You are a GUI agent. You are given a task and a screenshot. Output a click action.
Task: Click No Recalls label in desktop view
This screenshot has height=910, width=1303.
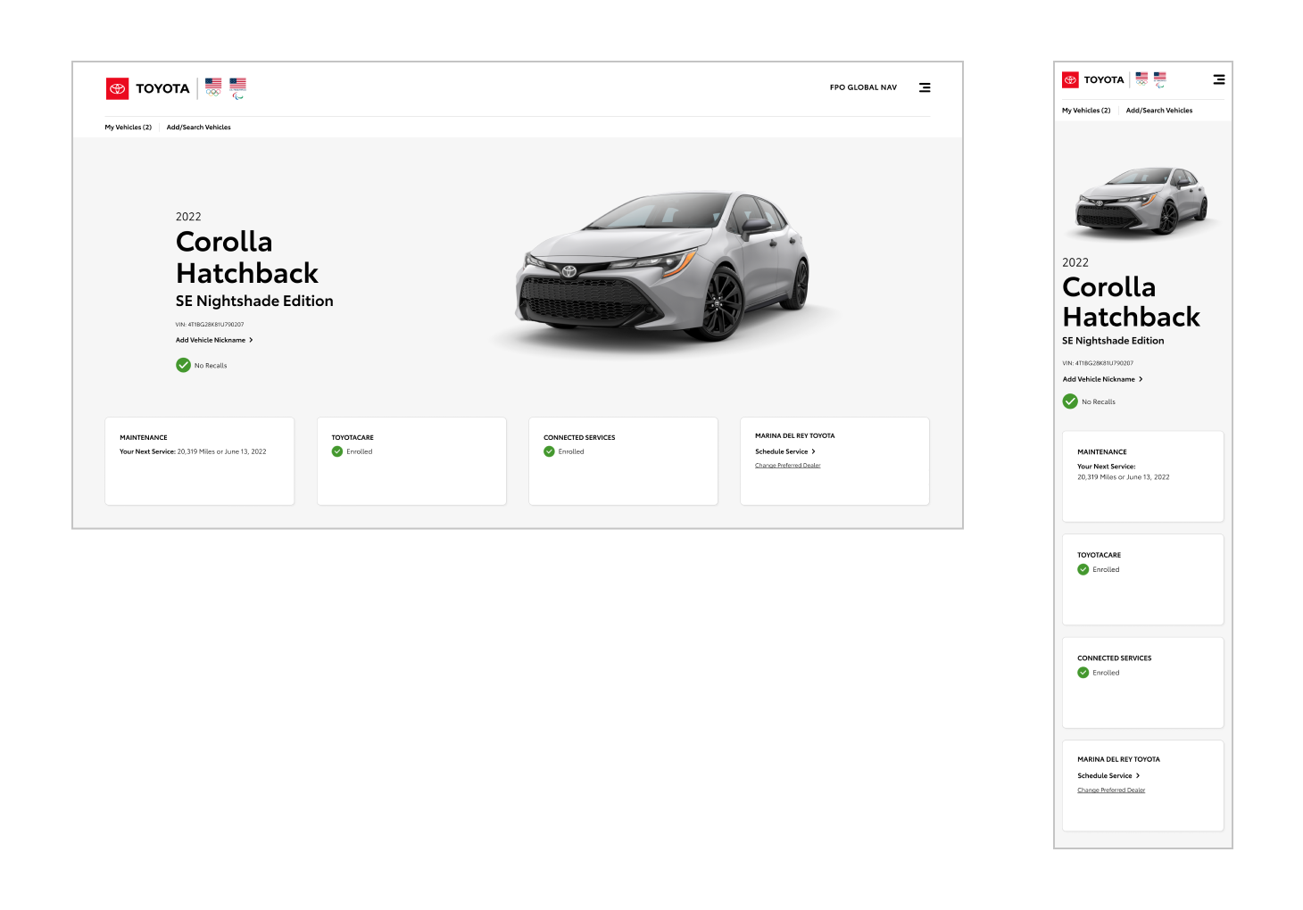[x=211, y=366]
